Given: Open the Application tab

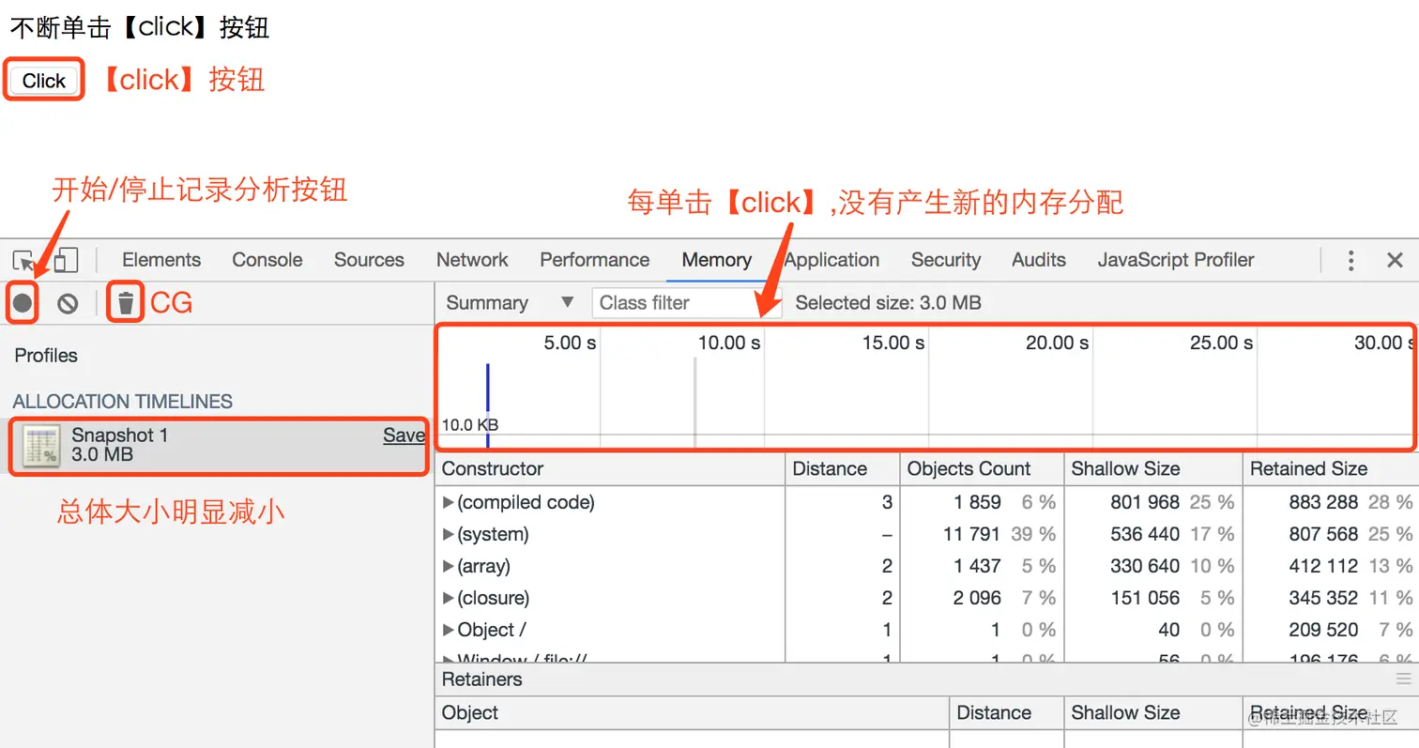Looking at the screenshot, I should click(832, 260).
